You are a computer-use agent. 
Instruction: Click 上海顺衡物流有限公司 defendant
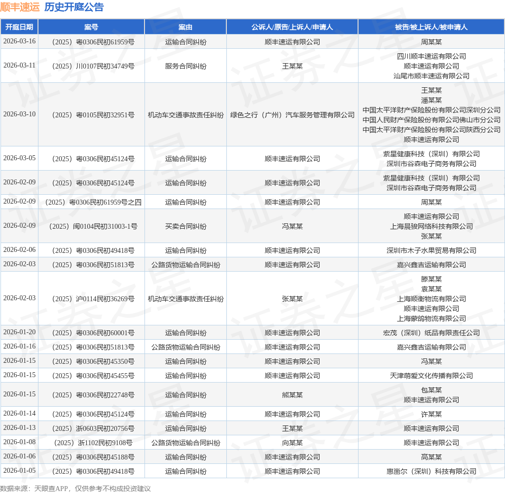coord(431,299)
